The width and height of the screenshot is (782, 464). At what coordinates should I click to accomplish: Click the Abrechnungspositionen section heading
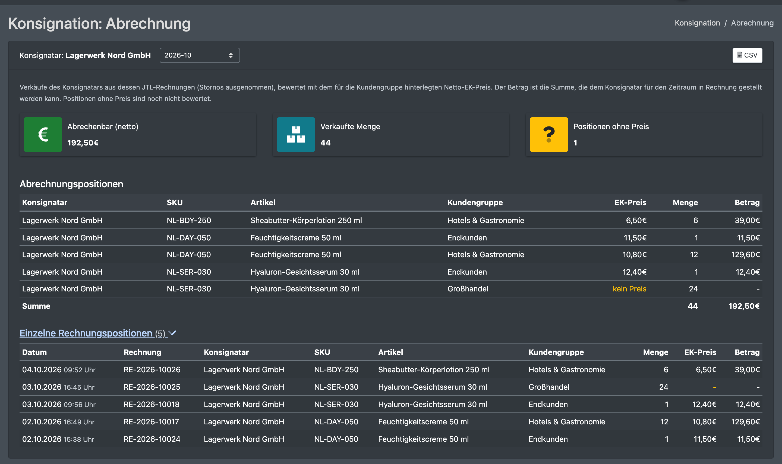[x=71, y=184]
